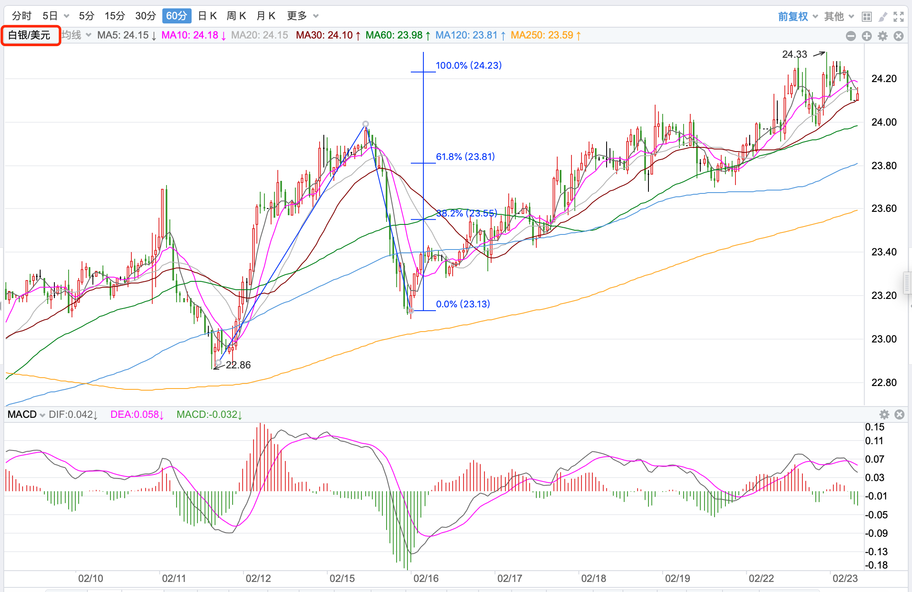
Task: Toggle the MA250 line label
Action: pyautogui.click(x=545, y=35)
